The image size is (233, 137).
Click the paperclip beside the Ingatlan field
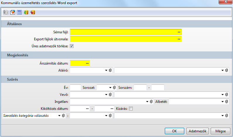(x=151, y=101)
